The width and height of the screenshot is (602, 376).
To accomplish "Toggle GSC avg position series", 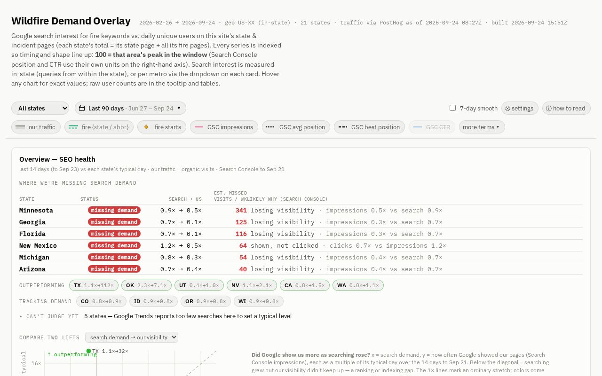I will (x=296, y=127).
